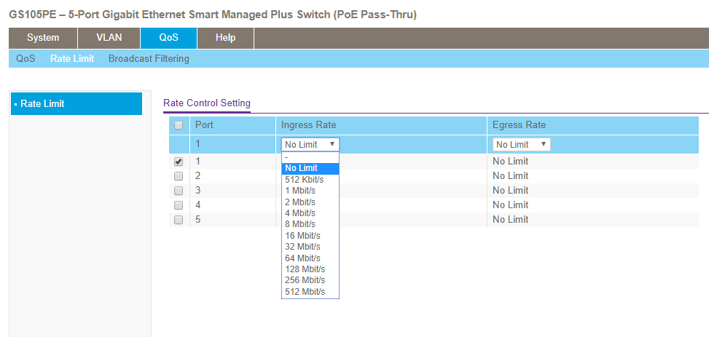Select the 128 Mbit/s rate option
709x337 pixels.
(x=305, y=269)
